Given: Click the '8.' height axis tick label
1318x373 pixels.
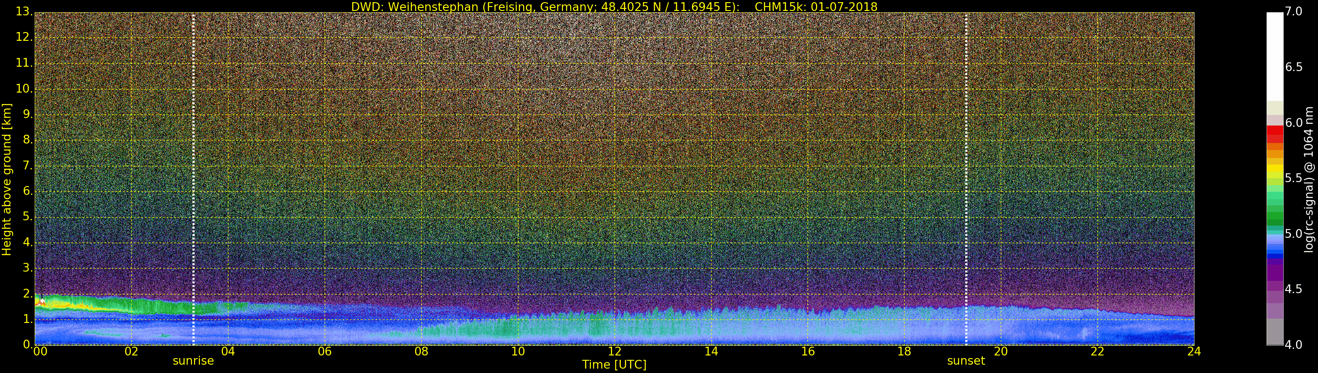Looking at the screenshot, I should tap(28, 140).
